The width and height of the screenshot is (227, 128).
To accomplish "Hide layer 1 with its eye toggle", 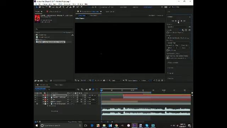I will (x=35, y=95).
